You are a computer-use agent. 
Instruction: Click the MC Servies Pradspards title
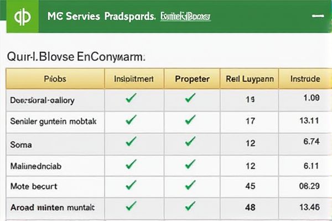pos(101,16)
